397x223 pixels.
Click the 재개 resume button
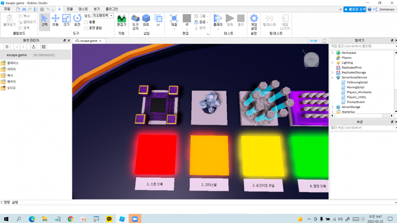click(230, 20)
